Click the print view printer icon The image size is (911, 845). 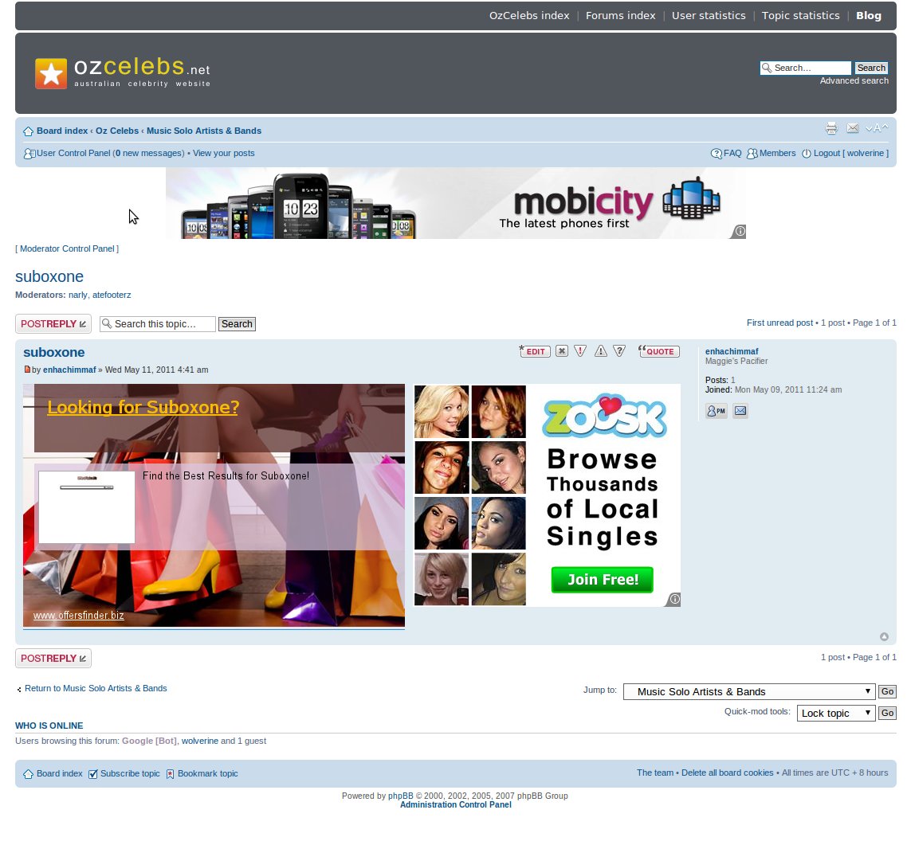tap(831, 129)
